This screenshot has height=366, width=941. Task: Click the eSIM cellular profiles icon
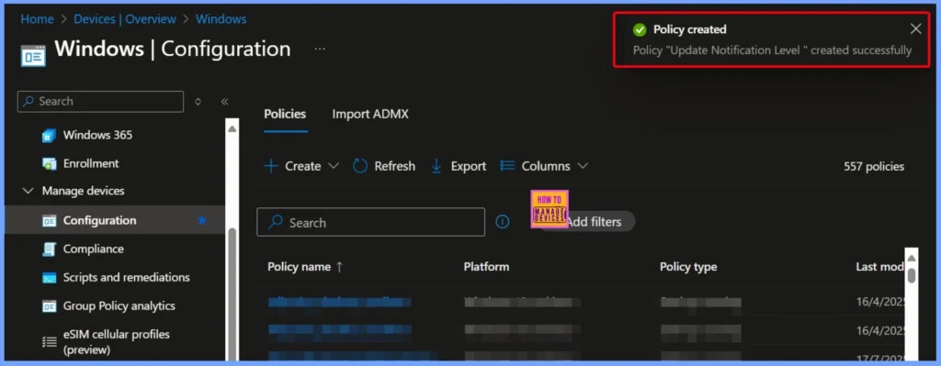(x=49, y=342)
